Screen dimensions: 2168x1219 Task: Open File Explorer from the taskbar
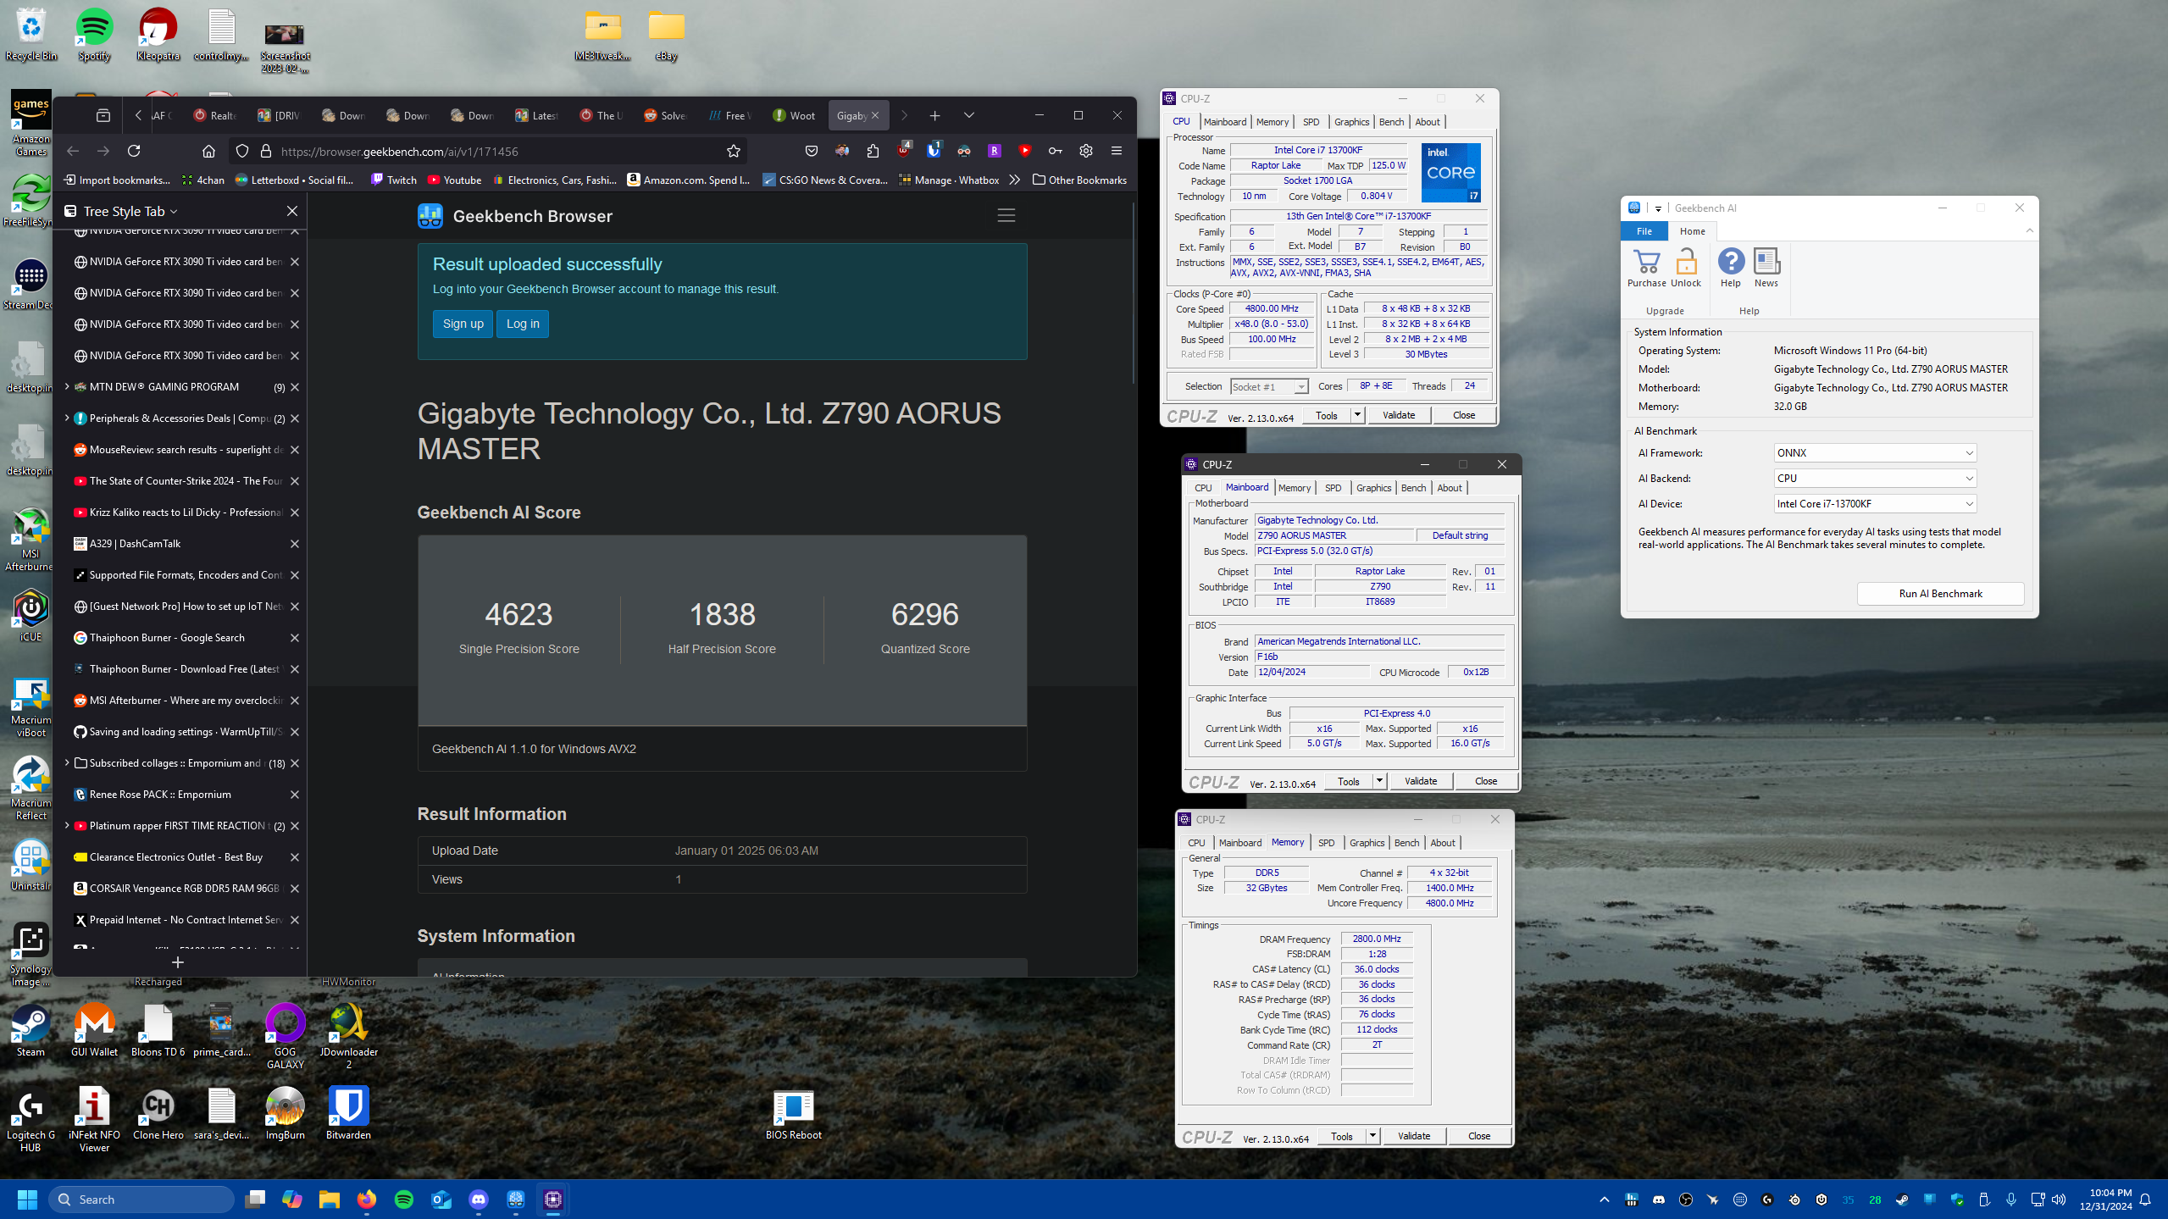pyautogui.click(x=330, y=1199)
